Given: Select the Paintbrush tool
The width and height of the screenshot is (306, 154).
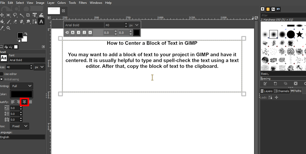Looking at the screenshot, I should [x=8, y=22].
